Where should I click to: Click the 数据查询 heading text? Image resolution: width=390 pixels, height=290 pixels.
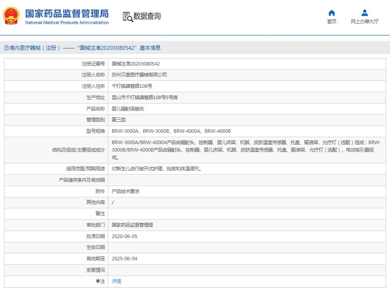click(x=147, y=16)
